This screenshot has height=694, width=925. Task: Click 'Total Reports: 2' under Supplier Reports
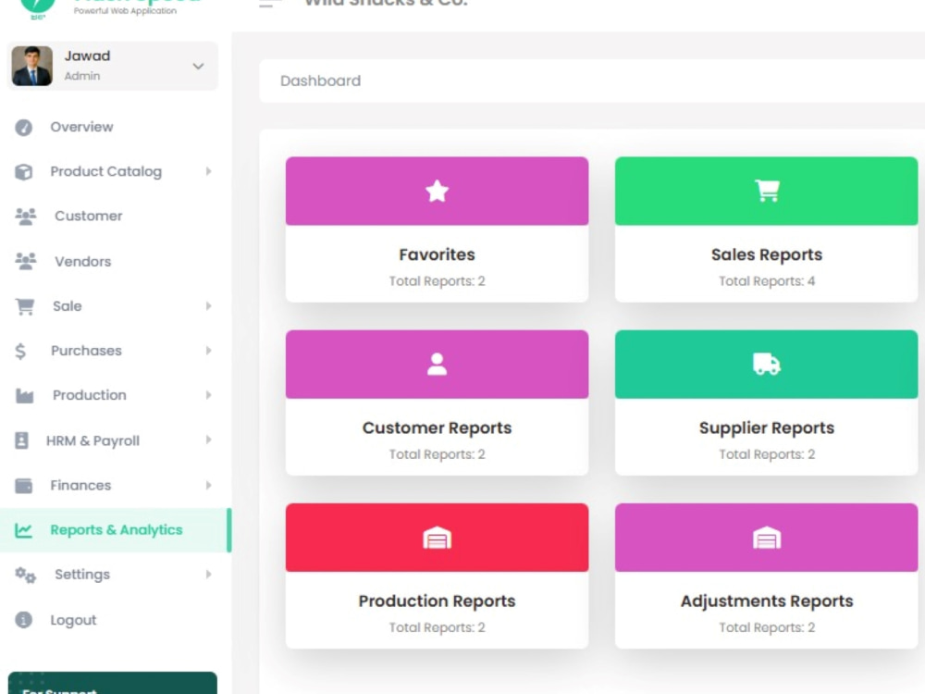tap(767, 454)
